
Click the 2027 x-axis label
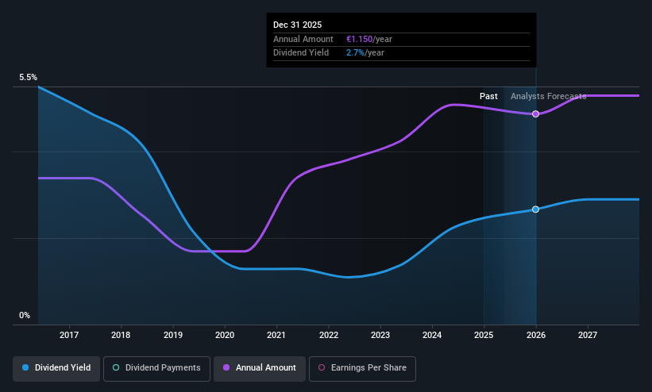click(x=588, y=335)
